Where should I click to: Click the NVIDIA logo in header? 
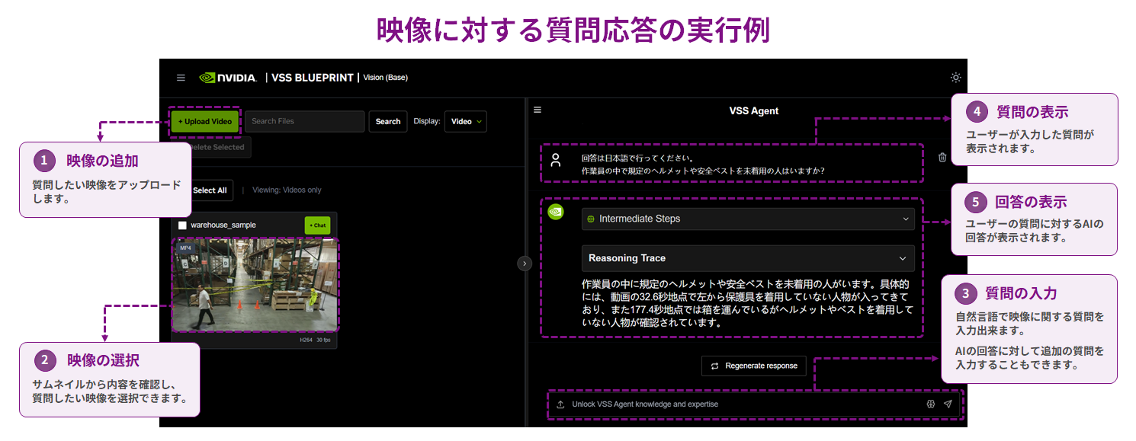point(228,78)
